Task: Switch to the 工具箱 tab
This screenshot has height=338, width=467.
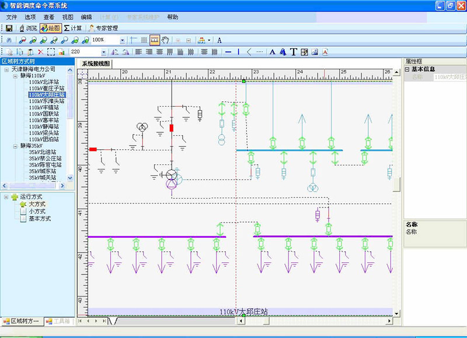Action: click(x=58, y=321)
